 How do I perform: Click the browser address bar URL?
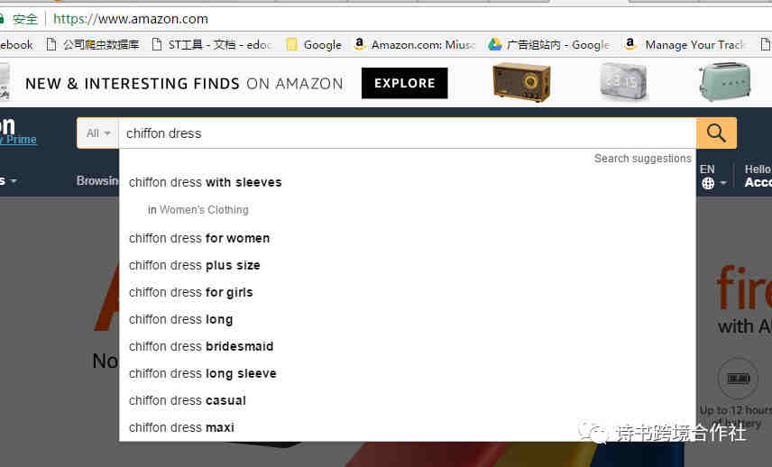click(x=131, y=19)
